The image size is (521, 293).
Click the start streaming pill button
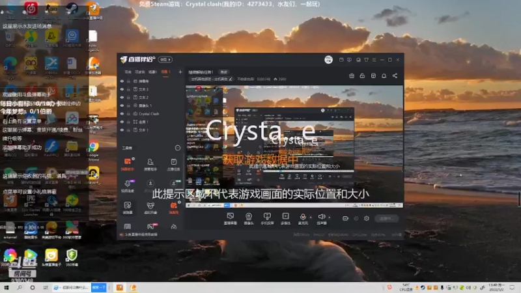coord(386,219)
